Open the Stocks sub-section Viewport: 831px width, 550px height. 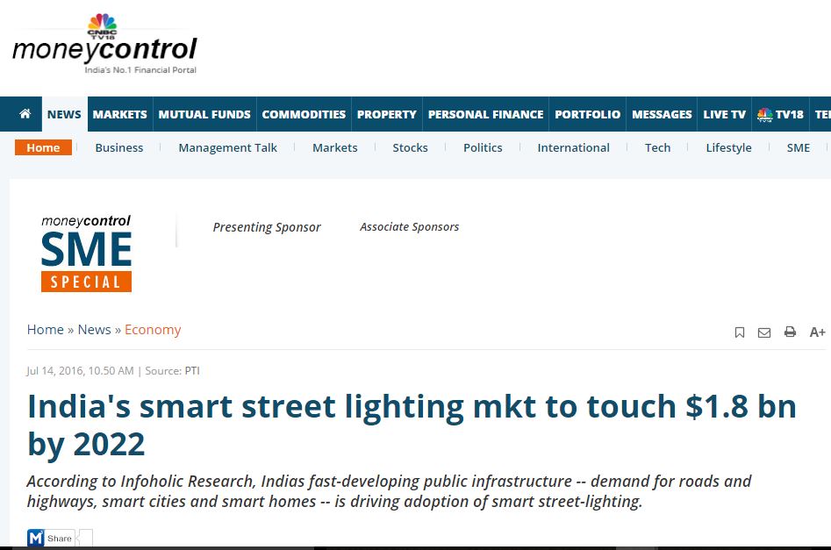[x=410, y=148]
